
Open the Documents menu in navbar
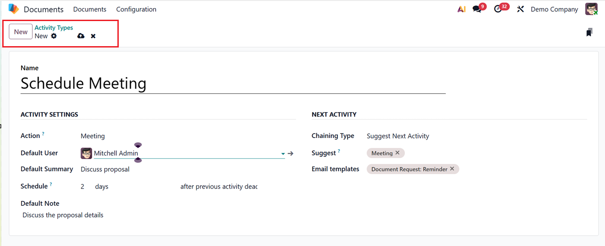click(90, 9)
